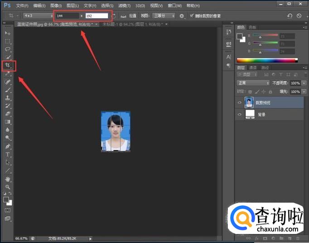Viewport: 309px width, 243px height.
Task: Click the crop width field showing 144
Action: tap(67, 15)
